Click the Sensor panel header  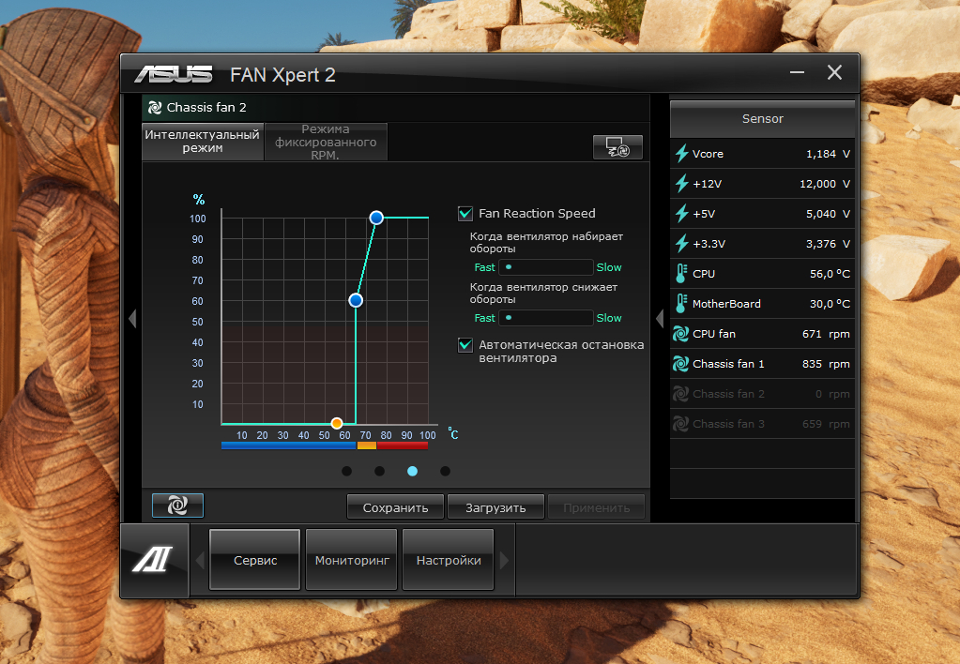[762, 119]
